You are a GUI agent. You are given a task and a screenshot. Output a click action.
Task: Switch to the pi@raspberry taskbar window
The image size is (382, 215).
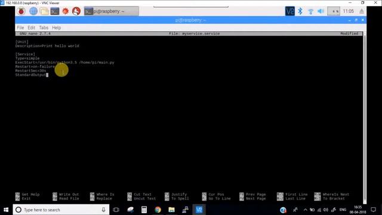coord(112,11)
